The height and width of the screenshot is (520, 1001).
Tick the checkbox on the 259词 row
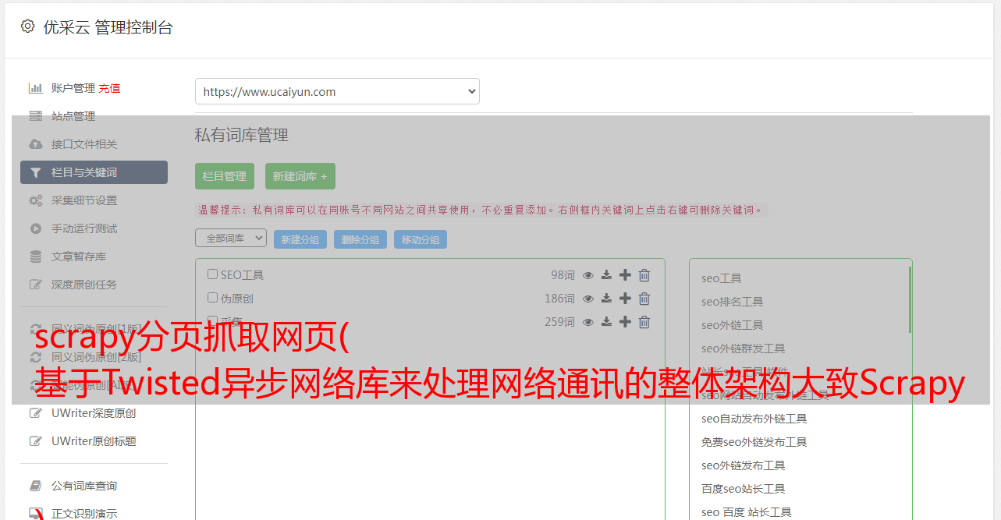[212, 320]
